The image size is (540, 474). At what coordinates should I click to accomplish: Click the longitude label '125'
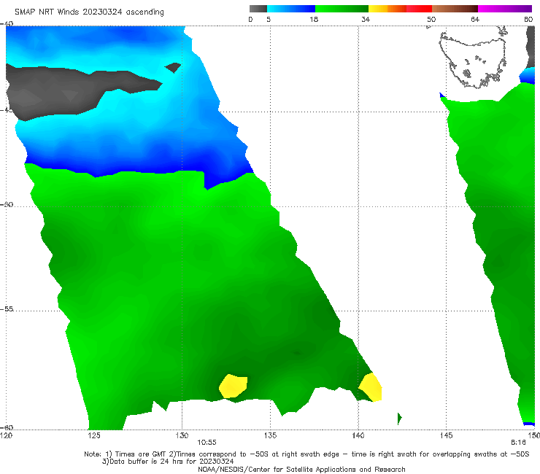pyautogui.click(x=94, y=436)
